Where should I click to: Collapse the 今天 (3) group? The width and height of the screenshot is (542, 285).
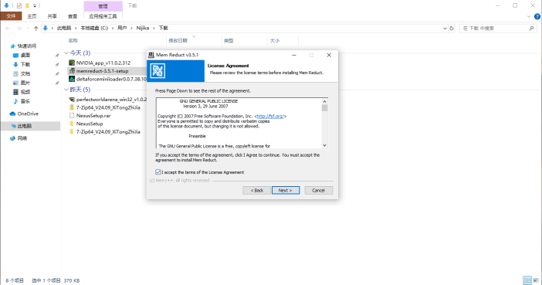[66, 53]
